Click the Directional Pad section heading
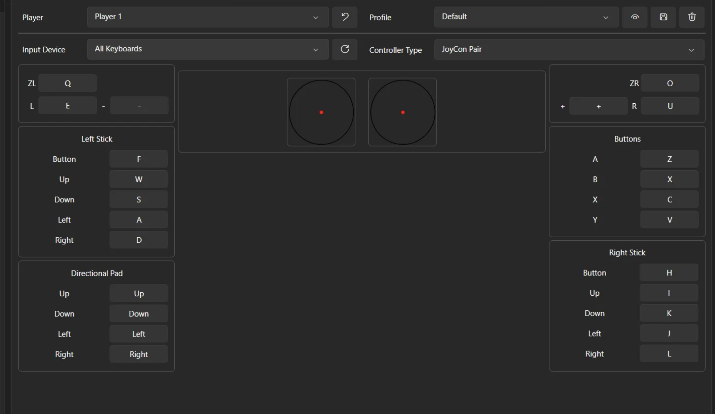This screenshot has width=715, height=414. (97, 273)
